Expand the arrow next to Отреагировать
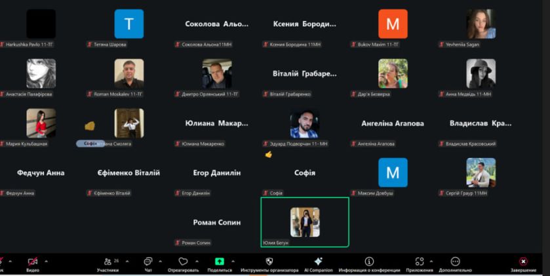Viewport: 550px width, 276px height. 197,262
